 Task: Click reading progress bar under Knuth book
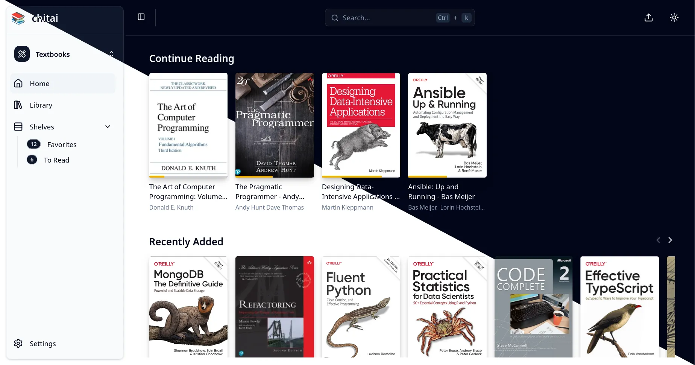pyautogui.click(x=188, y=176)
